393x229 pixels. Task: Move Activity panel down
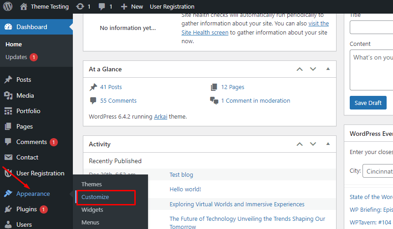pos(313,144)
